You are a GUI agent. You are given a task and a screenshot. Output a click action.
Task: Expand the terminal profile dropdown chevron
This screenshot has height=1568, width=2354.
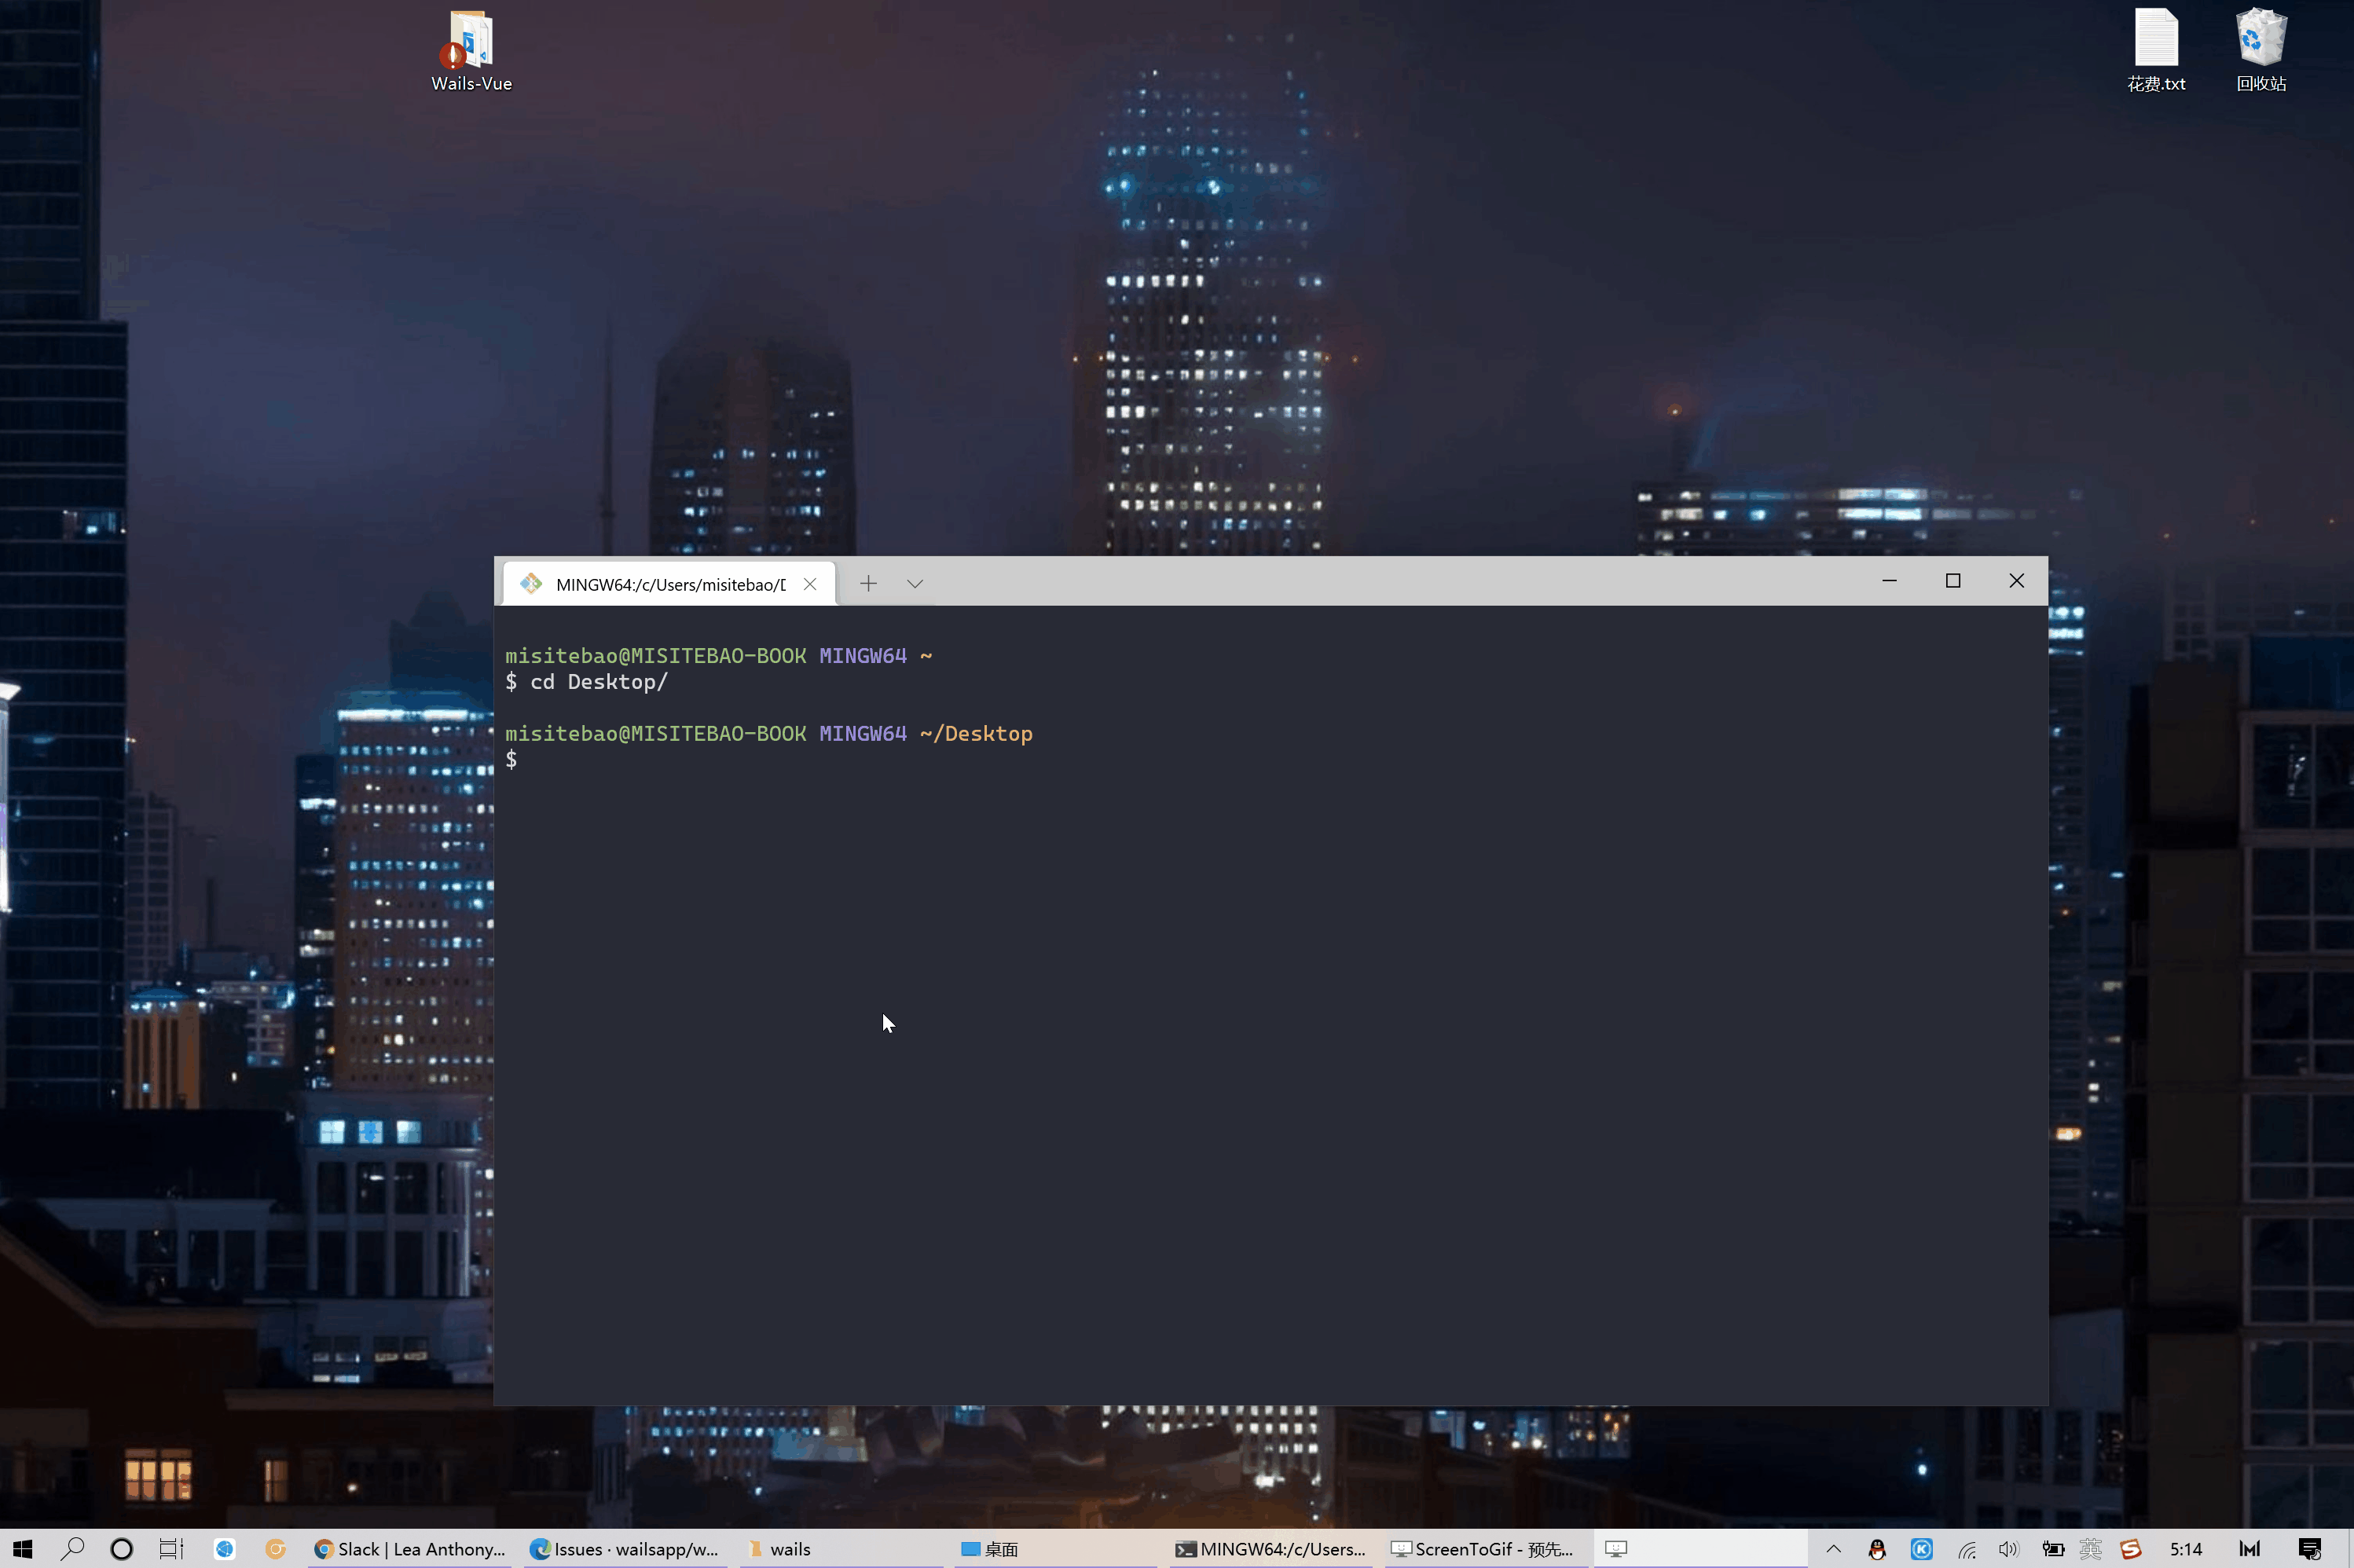tap(914, 583)
